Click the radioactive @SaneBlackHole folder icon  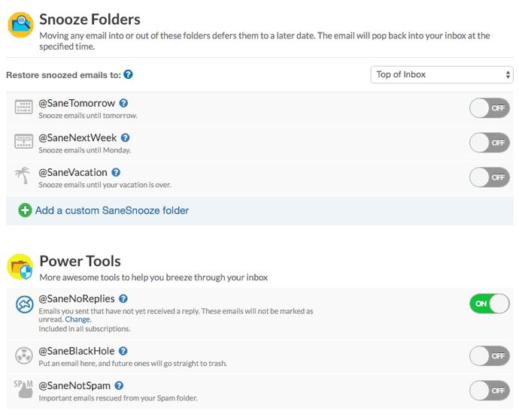pos(23,355)
